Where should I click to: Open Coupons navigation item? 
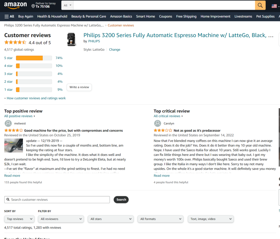pyautogui.click(x=165, y=16)
